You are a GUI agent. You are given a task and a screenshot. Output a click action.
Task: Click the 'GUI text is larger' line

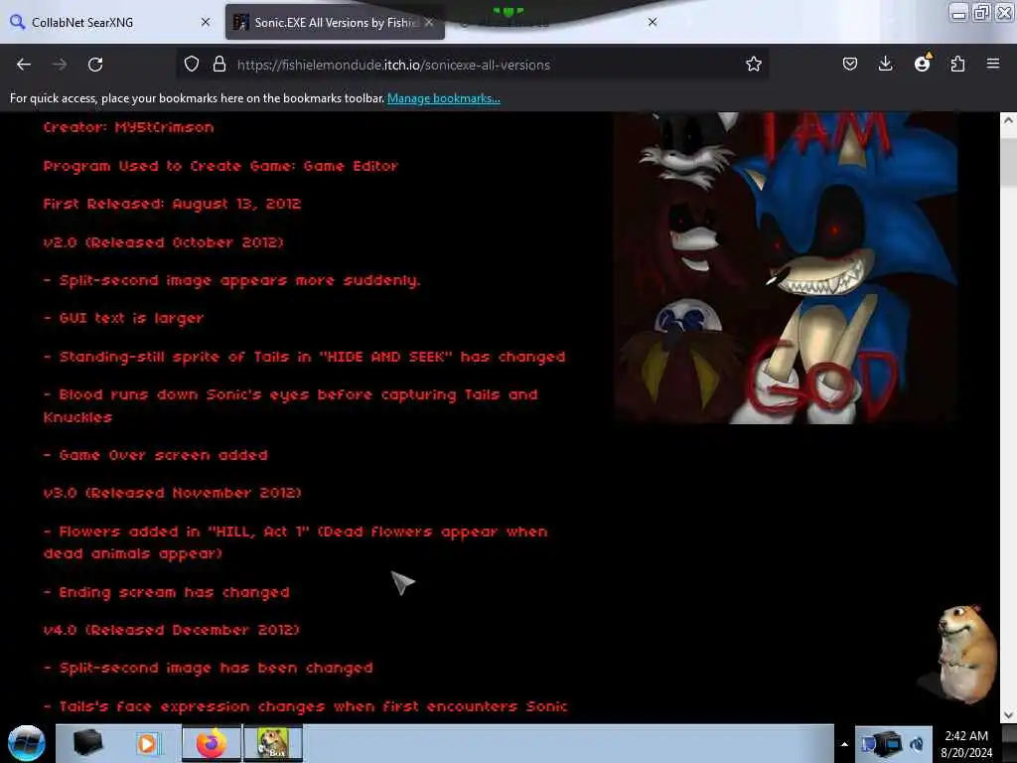(x=124, y=319)
